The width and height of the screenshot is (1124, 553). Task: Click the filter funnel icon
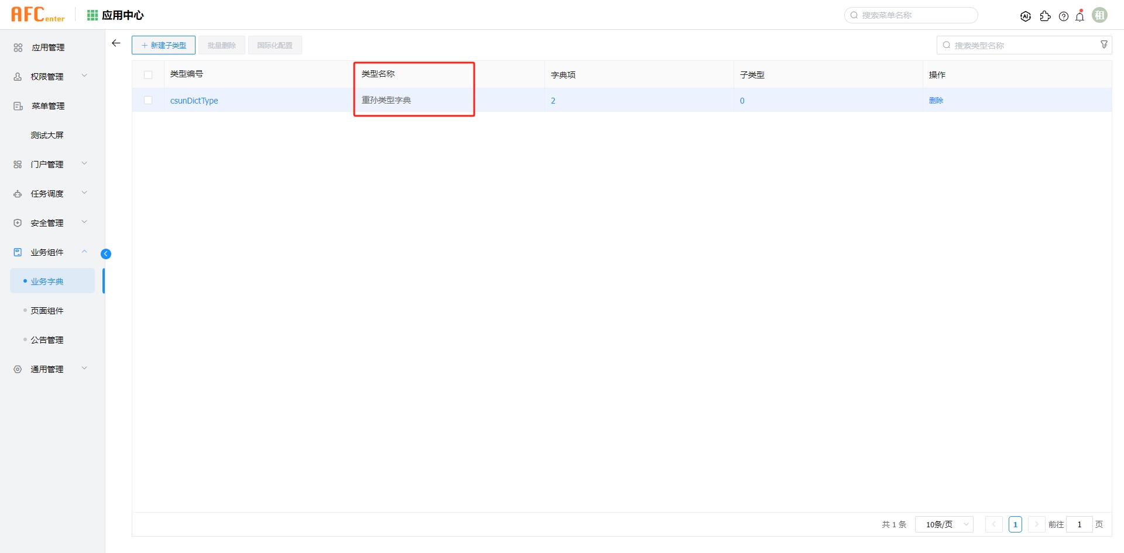[x=1104, y=45]
